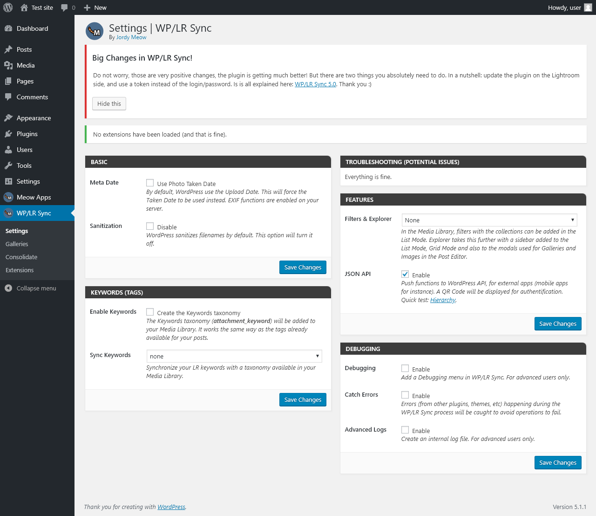Click the Appearance paintbrush icon
This screenshot has height=516, width=596.
coord(8,118)
